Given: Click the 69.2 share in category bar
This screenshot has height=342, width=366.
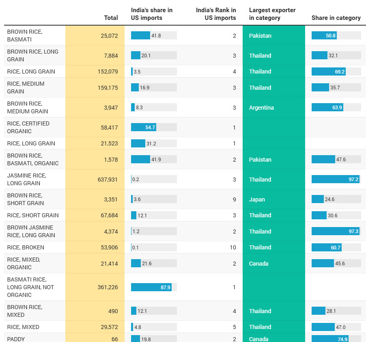Looking at the screenshot, I should 328,71.
